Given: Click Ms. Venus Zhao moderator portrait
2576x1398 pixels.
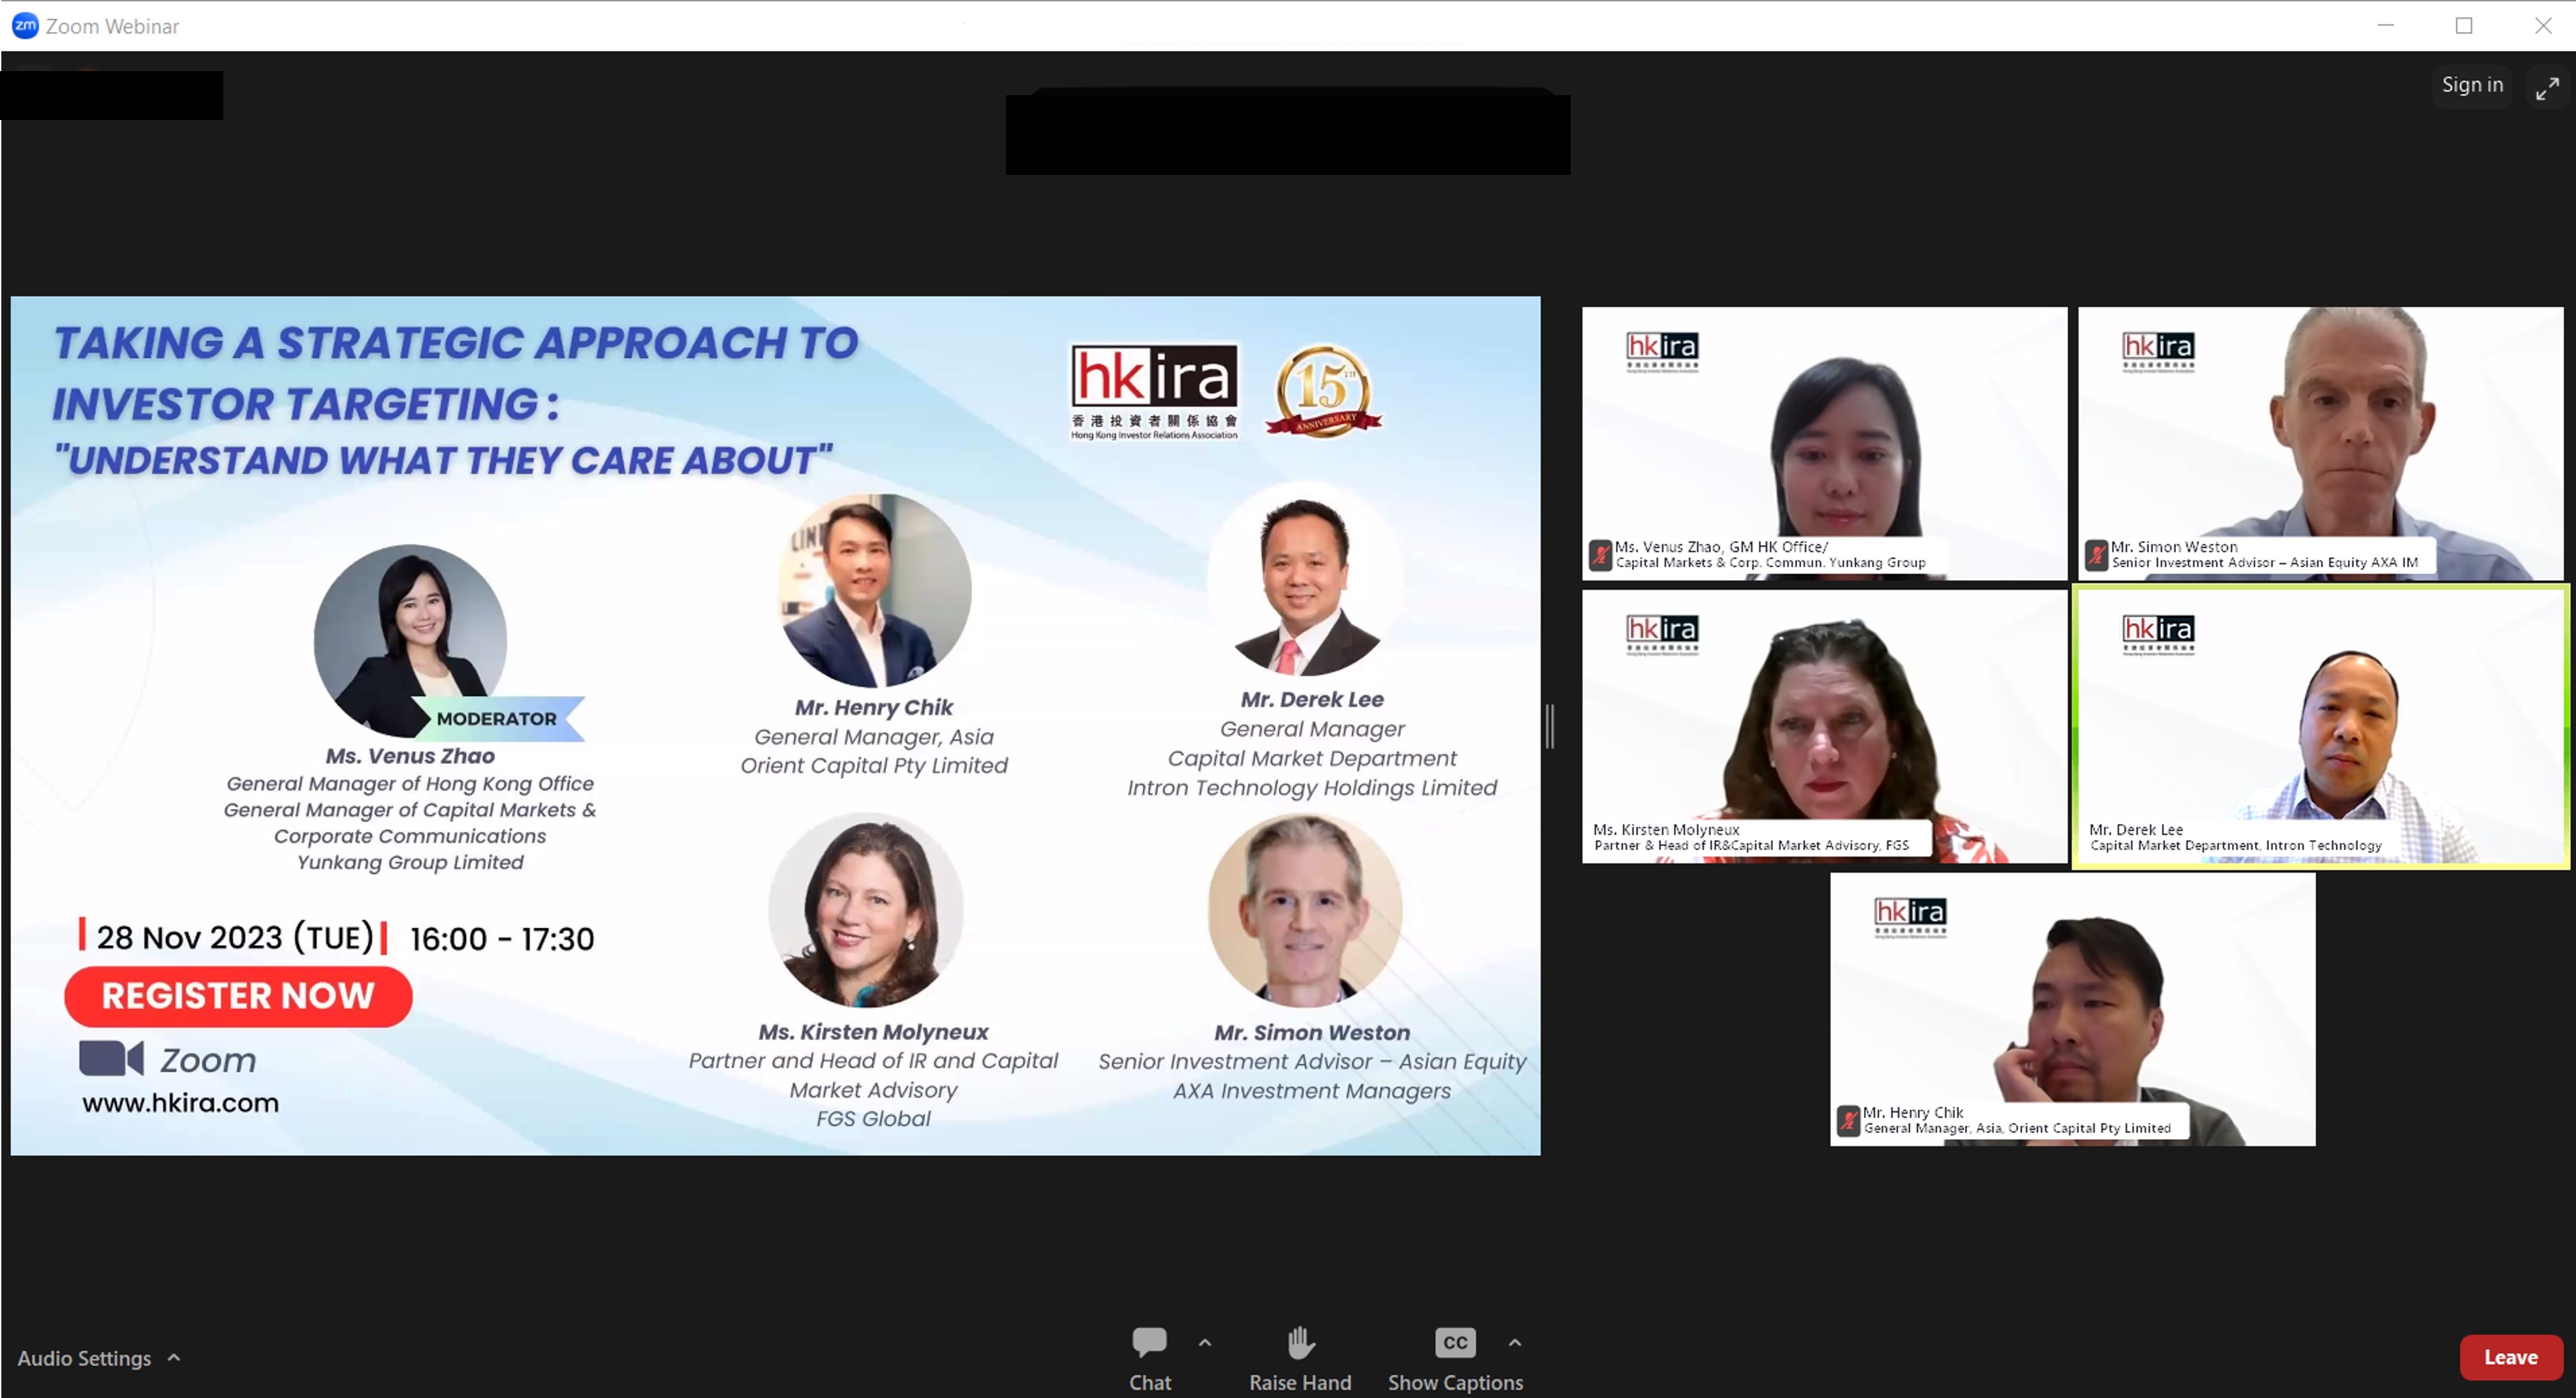Looking at the screenshot, I should click(x=410, y=641).
